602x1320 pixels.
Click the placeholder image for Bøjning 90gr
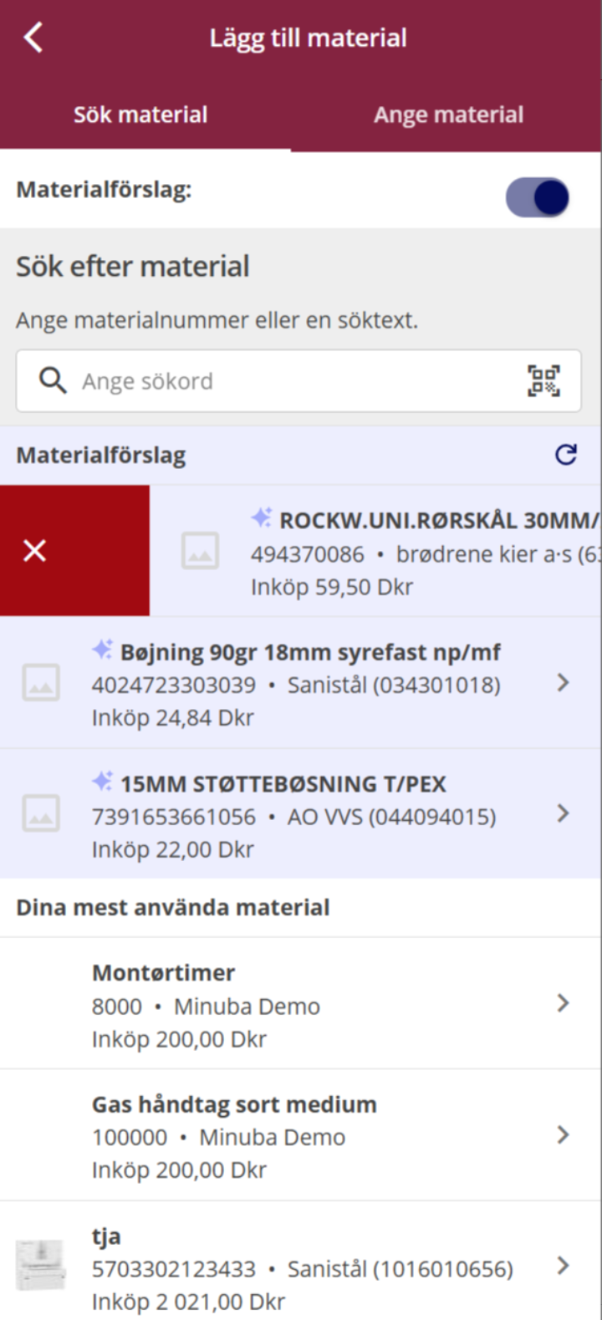coord(41,683)
